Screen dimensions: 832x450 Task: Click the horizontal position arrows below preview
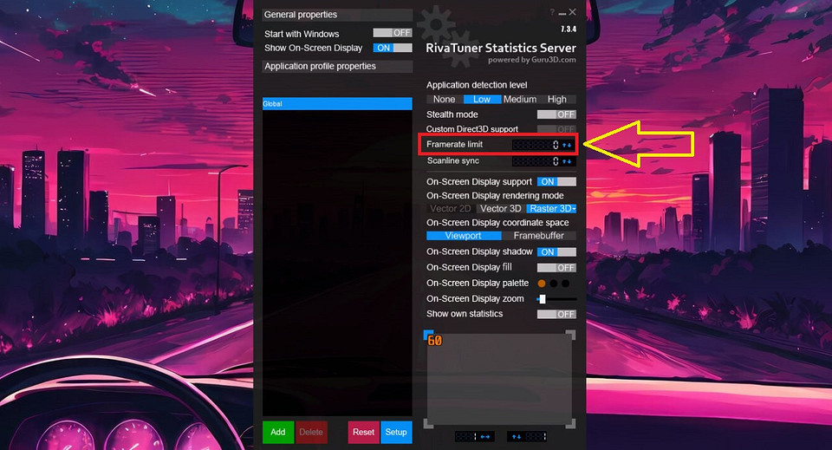[485, 436]
